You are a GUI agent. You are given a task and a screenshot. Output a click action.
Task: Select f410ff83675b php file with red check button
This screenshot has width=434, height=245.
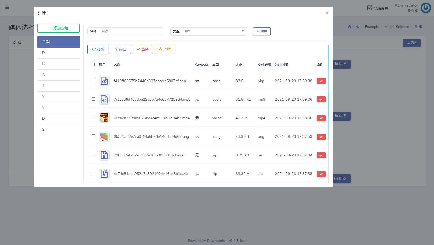click(321, 81)
